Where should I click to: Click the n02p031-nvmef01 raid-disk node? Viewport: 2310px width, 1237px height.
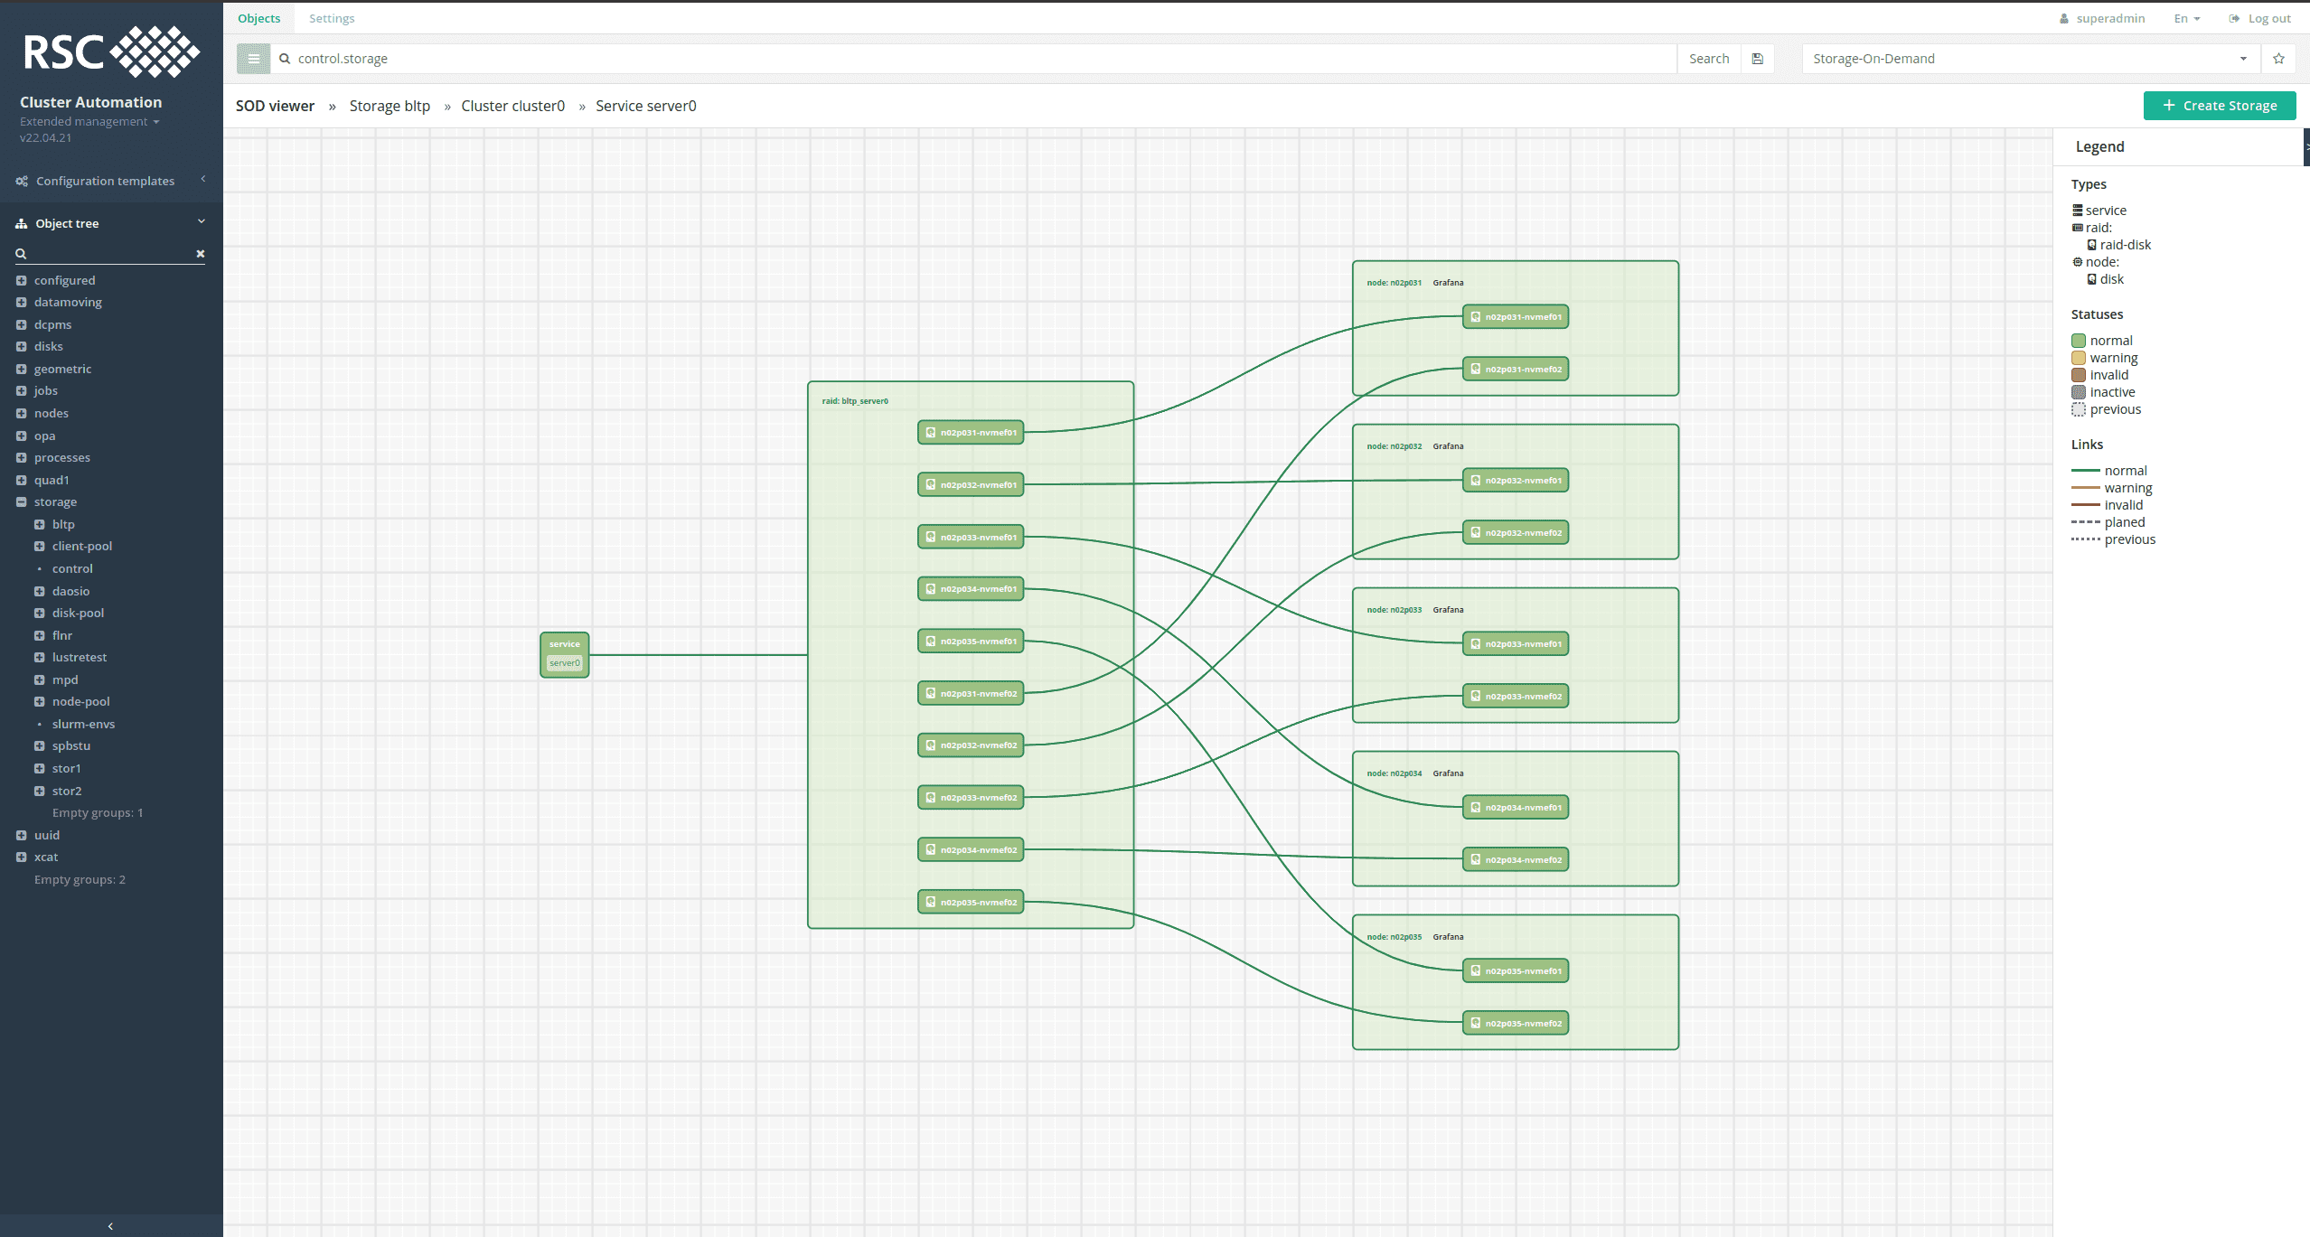tap(971, 433)
